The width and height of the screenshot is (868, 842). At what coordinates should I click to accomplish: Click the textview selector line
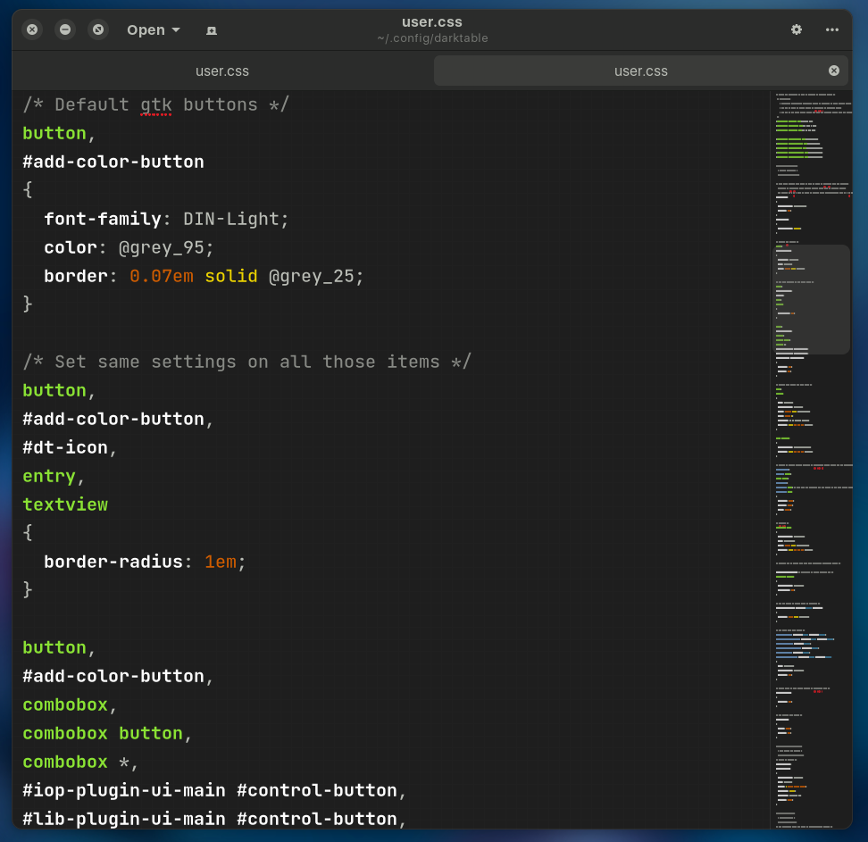[x=65, y=504]
